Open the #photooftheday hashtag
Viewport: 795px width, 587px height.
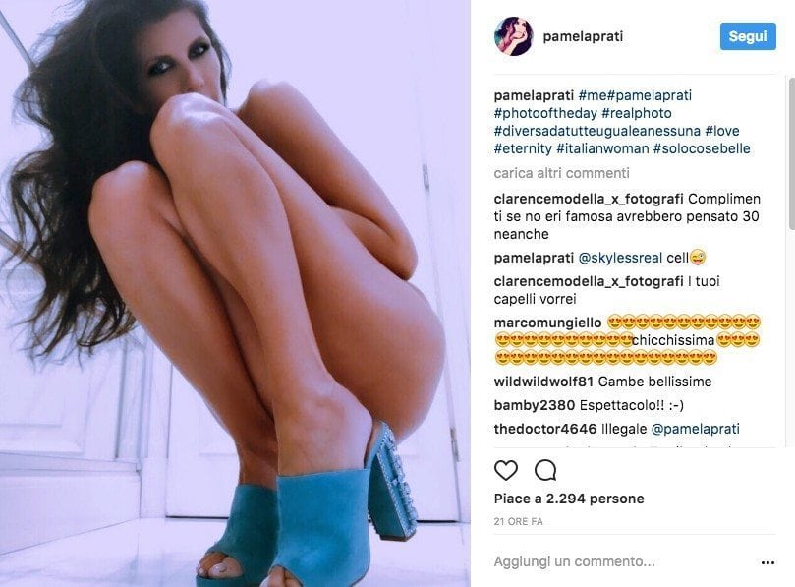[545, 113]
